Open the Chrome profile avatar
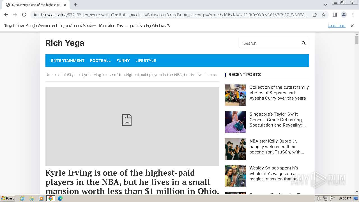 coord(344,15)
